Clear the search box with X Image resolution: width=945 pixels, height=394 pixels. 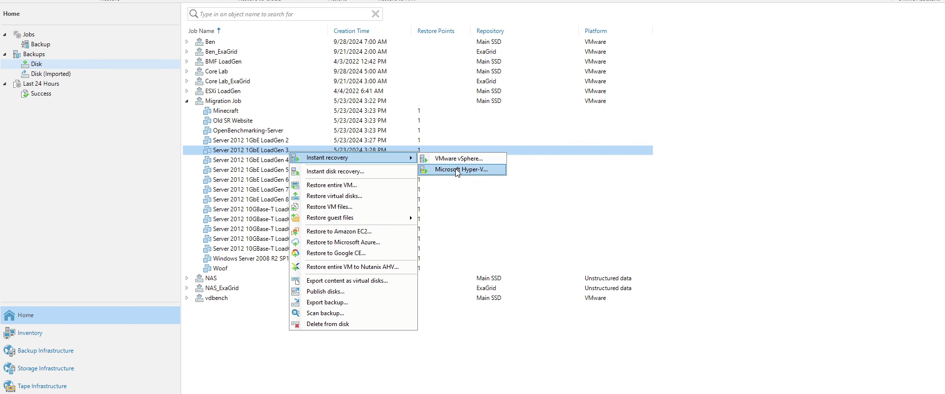375,14
